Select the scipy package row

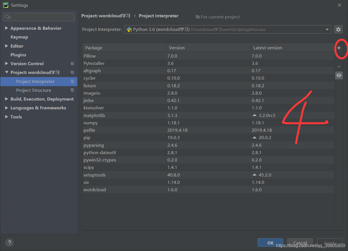[208, 167]
